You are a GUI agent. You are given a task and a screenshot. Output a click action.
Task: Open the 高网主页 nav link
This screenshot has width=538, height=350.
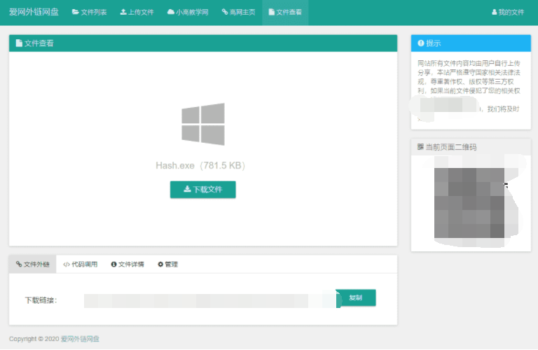coord(237,13)
